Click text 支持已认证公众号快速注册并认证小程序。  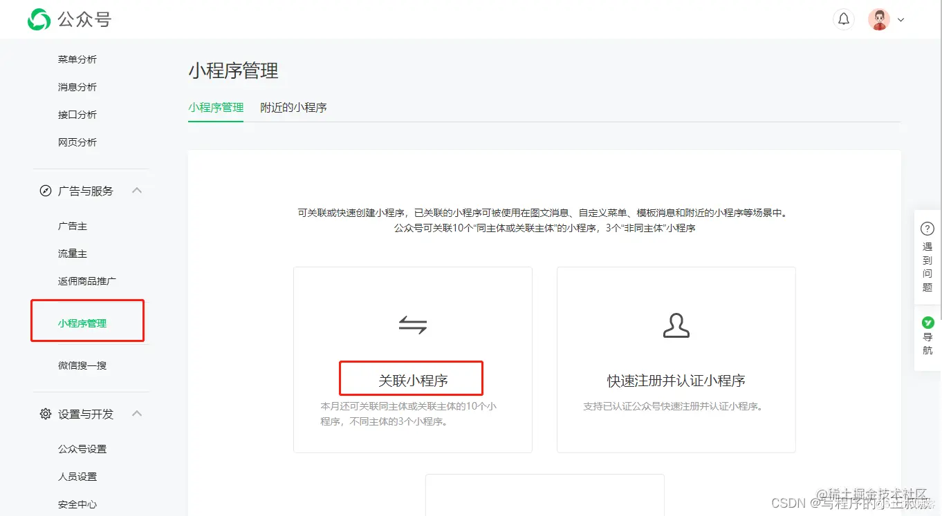674,406
